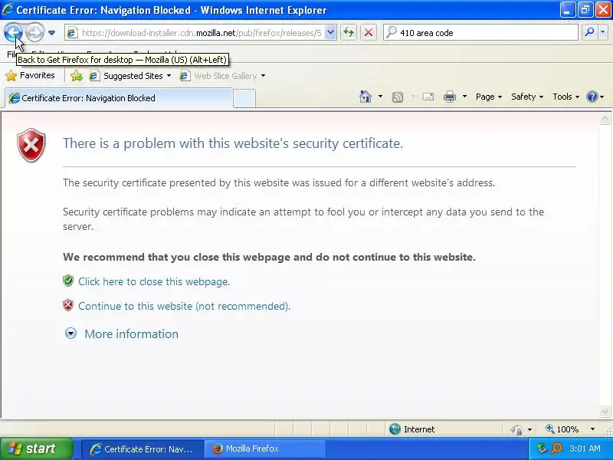613x460 pixels.
Task: Switch to the Mozilla Firefox taskbar window
Action: (x=264, y=449)
